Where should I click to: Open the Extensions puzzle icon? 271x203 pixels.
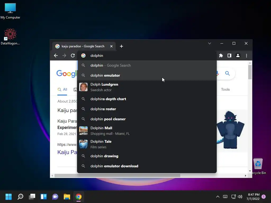coord(221,56)
